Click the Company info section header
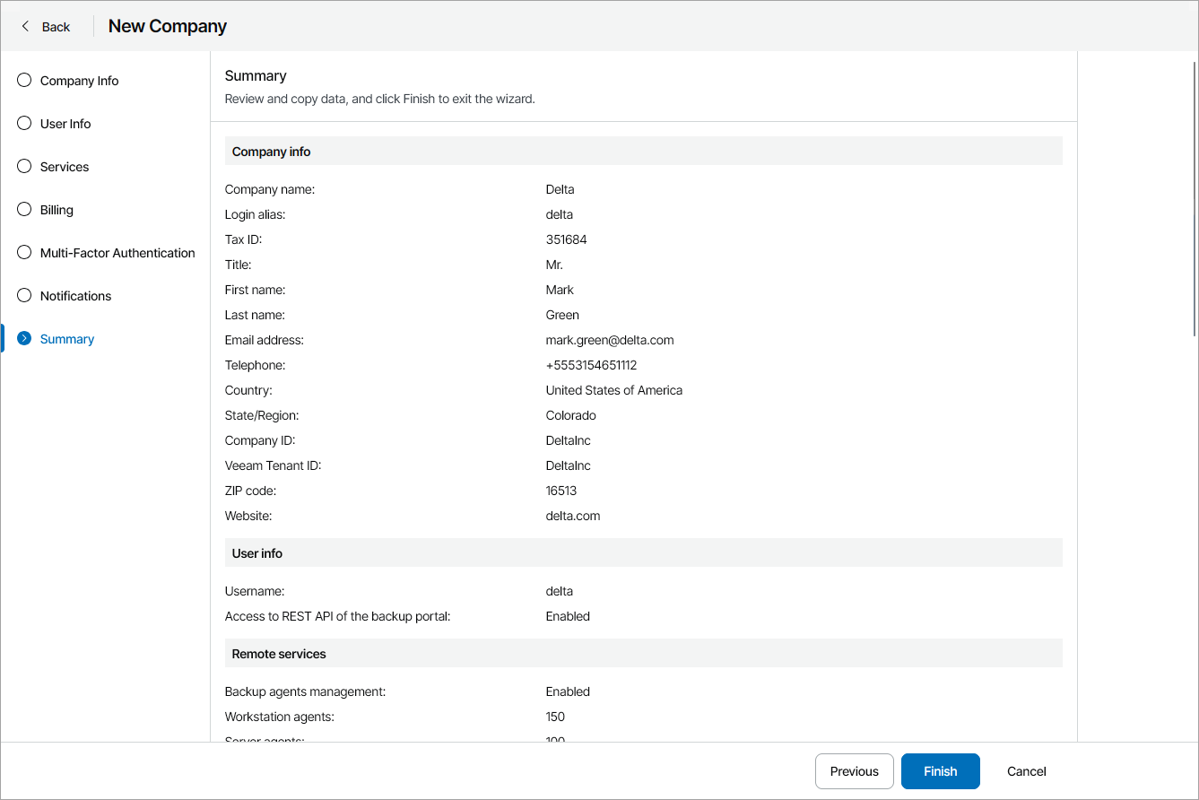The width and height of the screenshot is (1199, 800). click(271, 151)
